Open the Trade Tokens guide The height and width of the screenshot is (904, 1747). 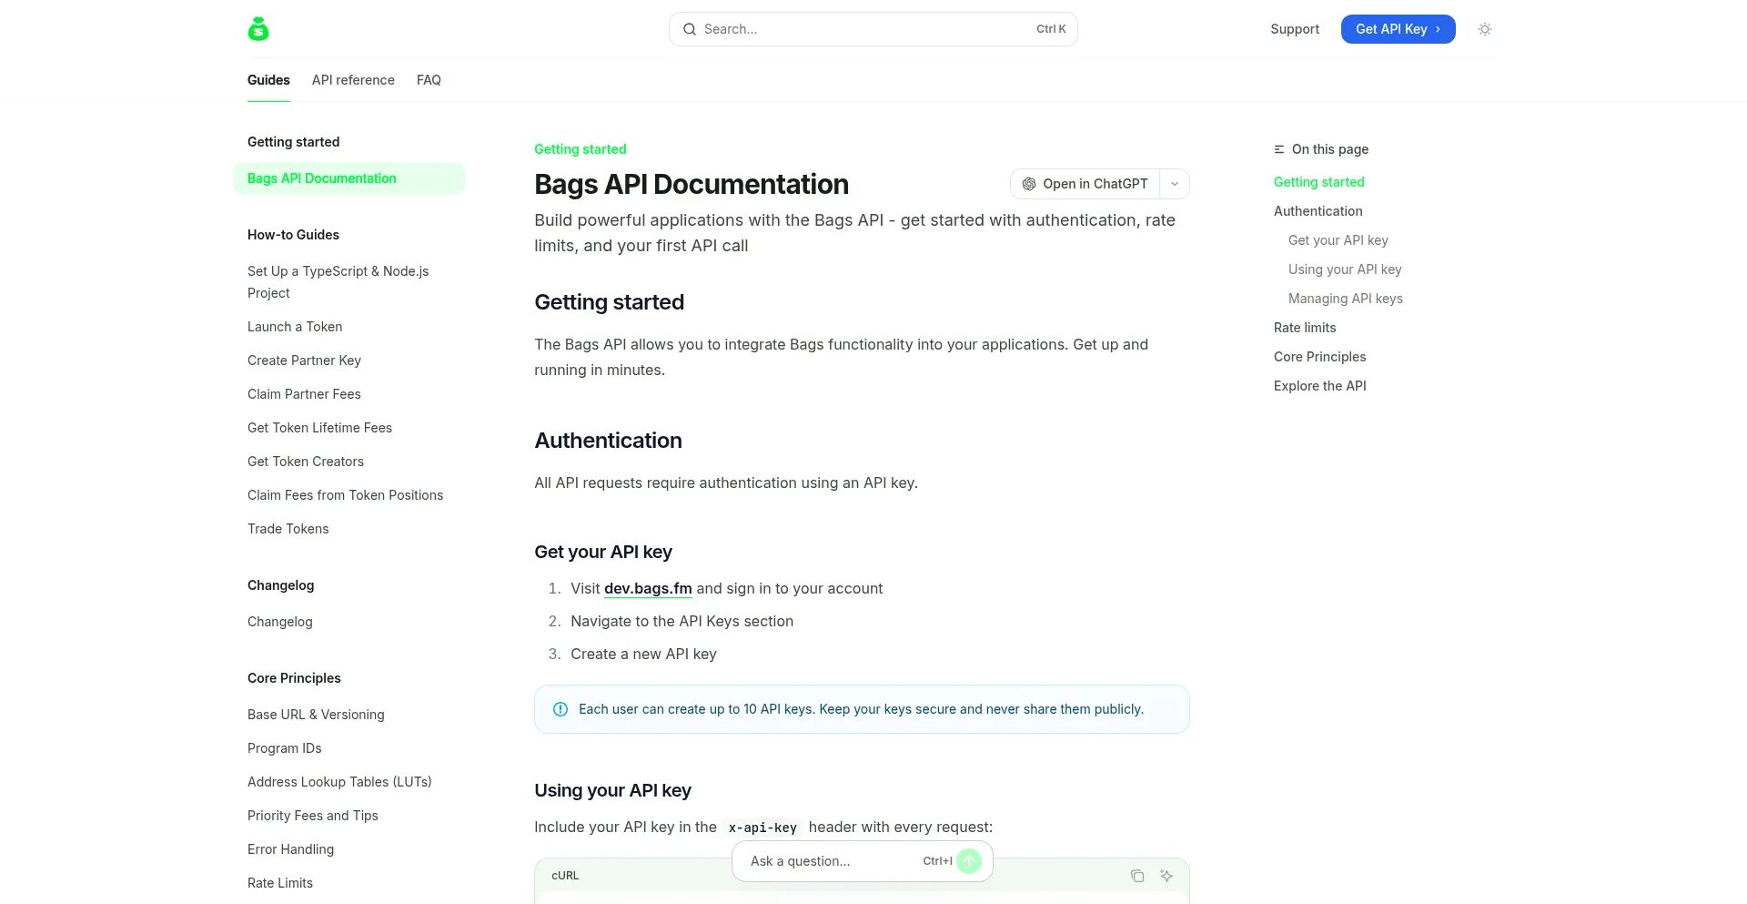pyautogui.click(x=288, y=529)
